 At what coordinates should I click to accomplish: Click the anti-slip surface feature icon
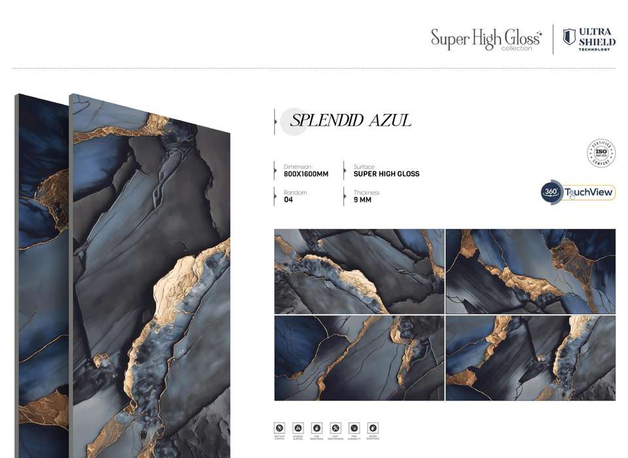point(279,428)
